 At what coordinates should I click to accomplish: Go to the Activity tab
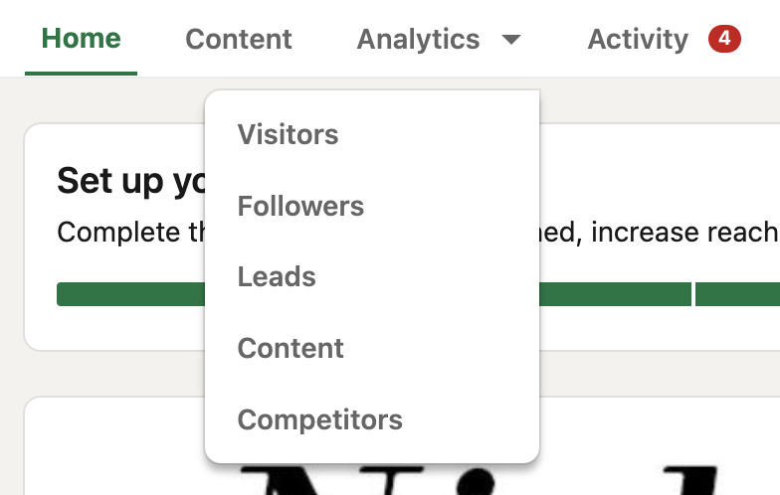[x=638, y=40]
